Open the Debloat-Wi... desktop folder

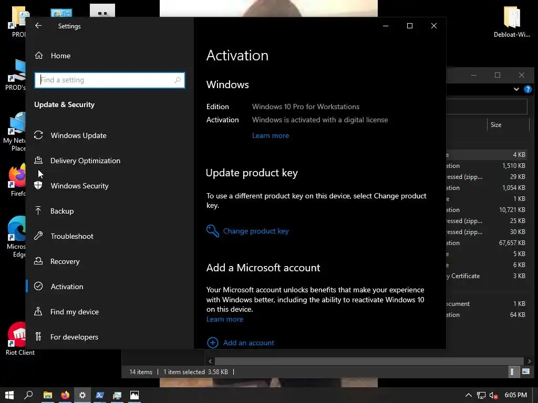(x=512, y=21)
